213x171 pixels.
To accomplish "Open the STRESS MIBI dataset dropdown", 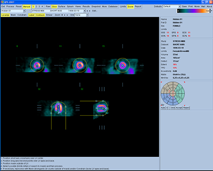I will click(x=59, y=11).
